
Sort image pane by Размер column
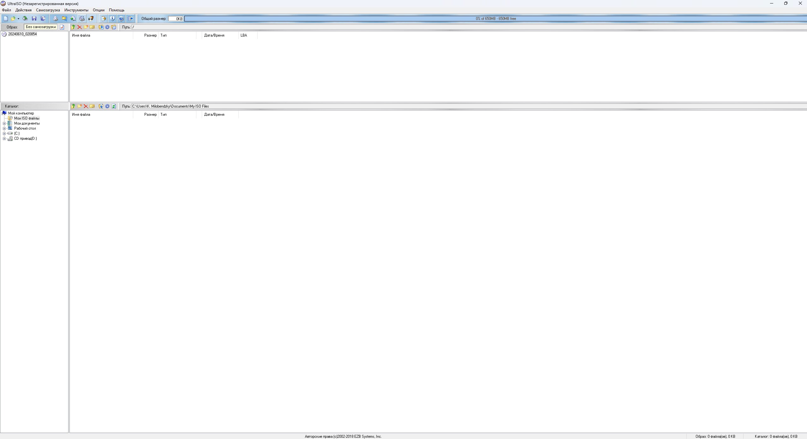(x=146, y=35)
